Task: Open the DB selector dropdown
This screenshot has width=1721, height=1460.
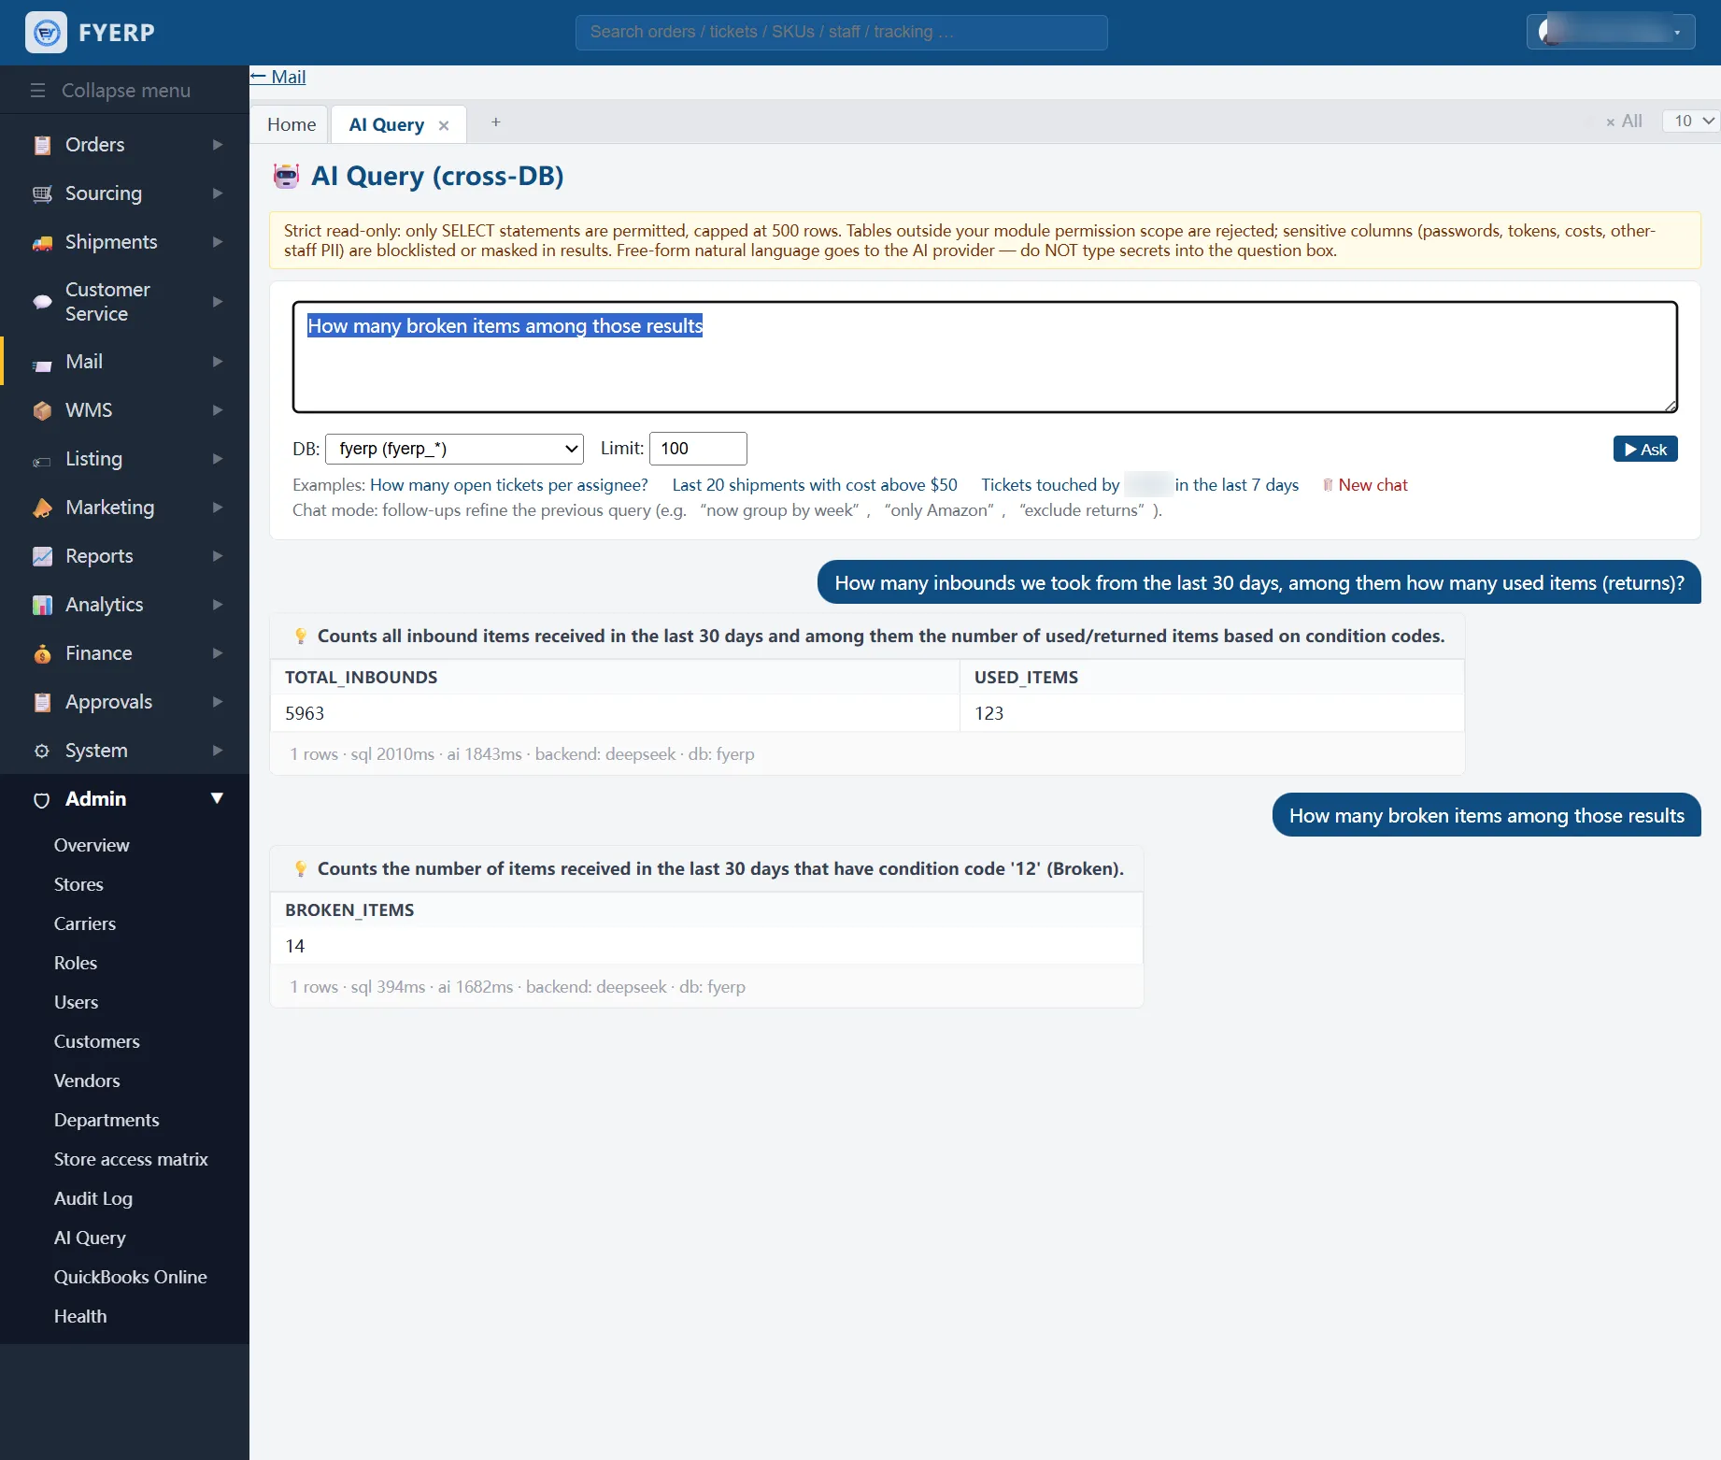Action: (x=454, y=449)
